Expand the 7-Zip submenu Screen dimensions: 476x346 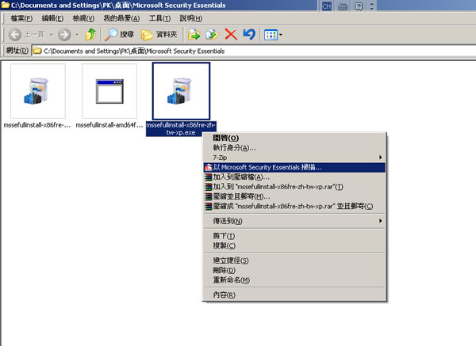click(x=294, y=158)
